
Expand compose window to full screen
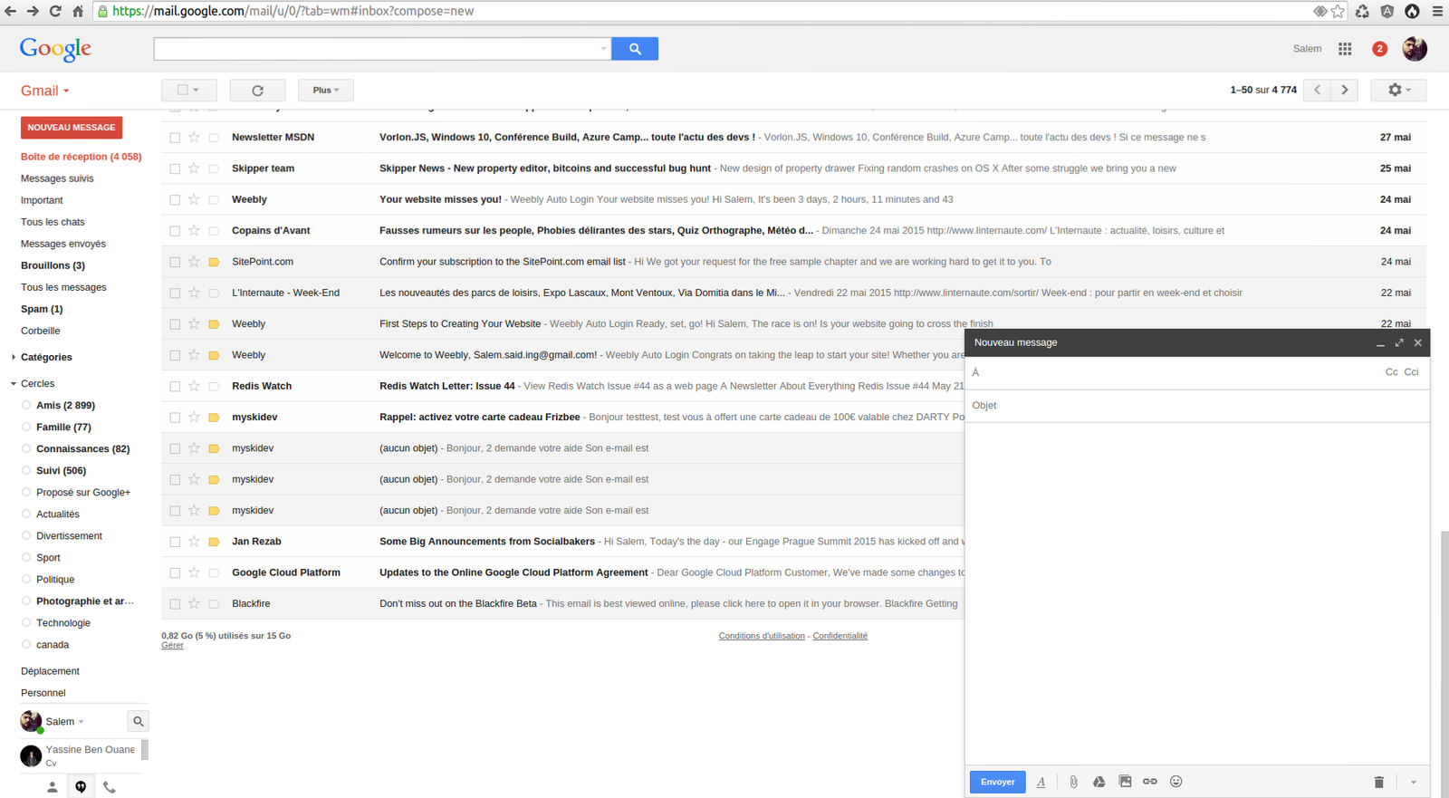point(1399,342)
